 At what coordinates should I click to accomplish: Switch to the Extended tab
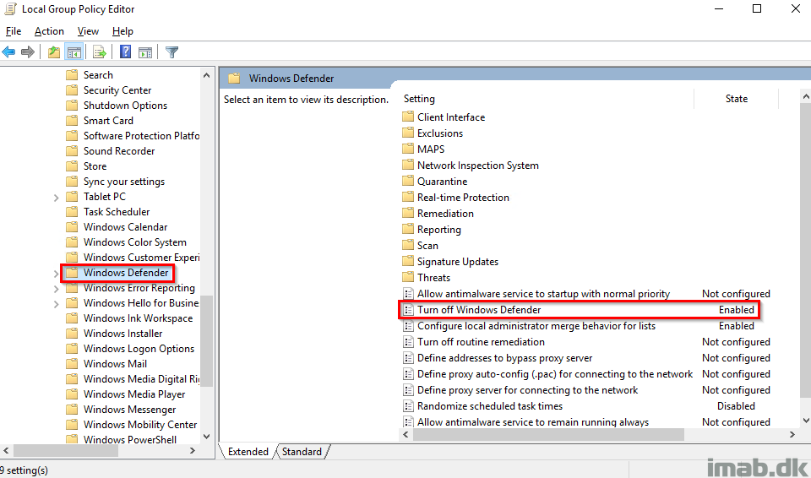click(248, 452)
